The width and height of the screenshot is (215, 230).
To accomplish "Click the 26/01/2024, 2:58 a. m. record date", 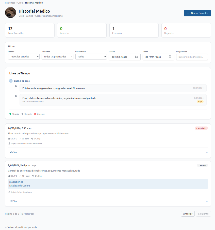I will tap(20, 128).
